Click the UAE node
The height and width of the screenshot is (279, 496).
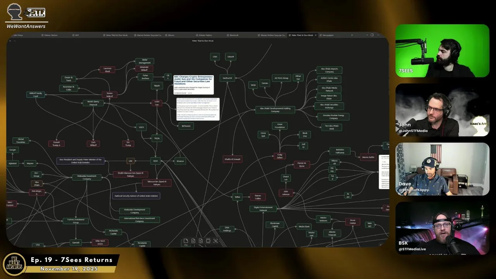pyautogui.click(x=131, y=161)
